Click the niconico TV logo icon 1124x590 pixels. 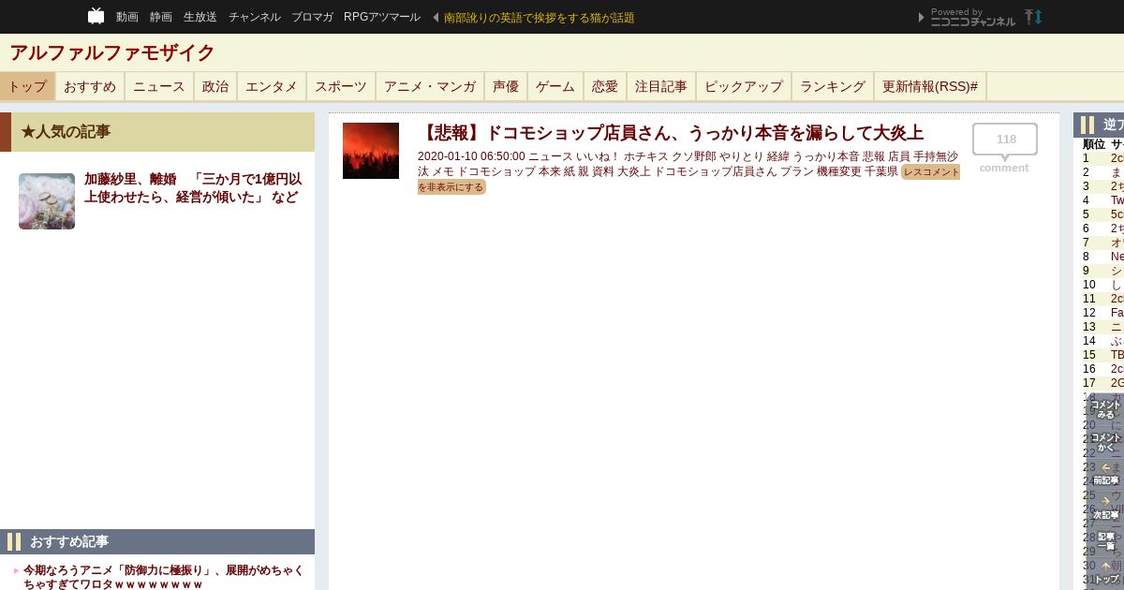coord(96,16)
